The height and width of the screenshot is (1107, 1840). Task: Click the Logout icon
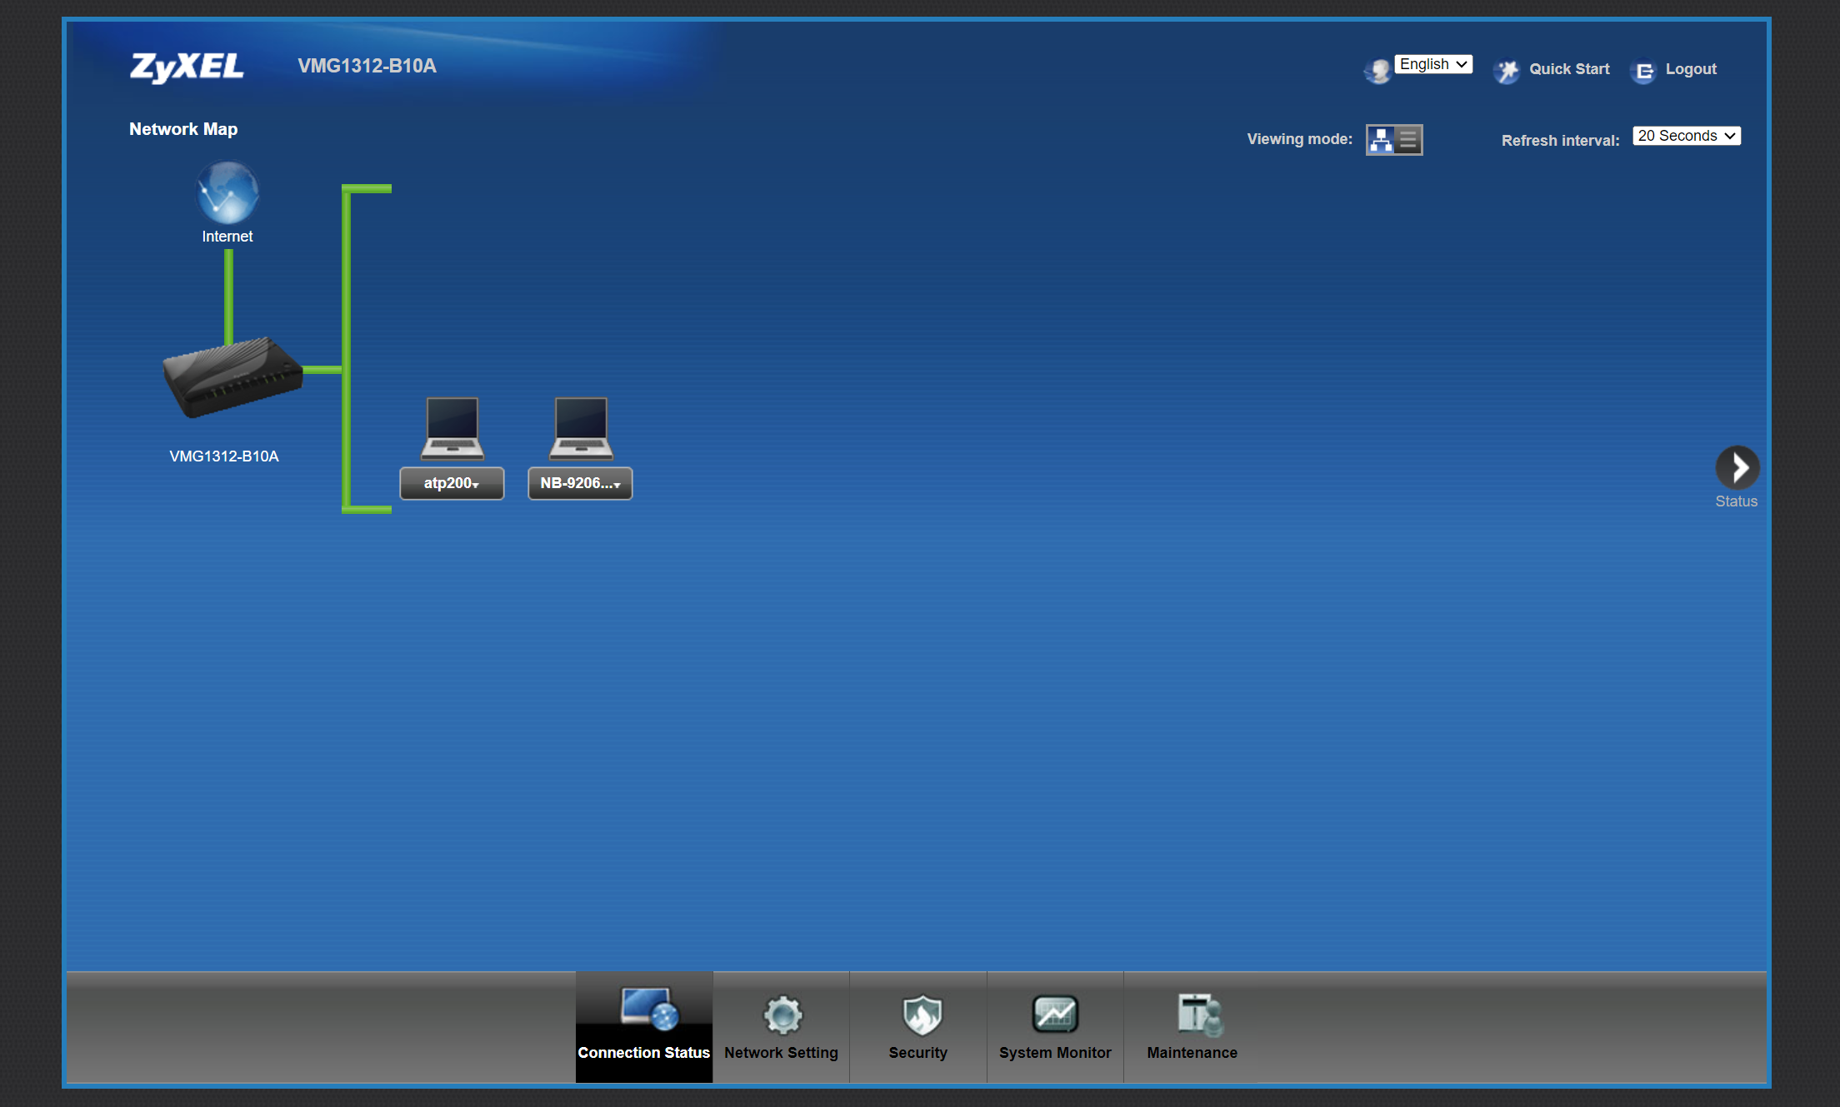coord(1644,72)
